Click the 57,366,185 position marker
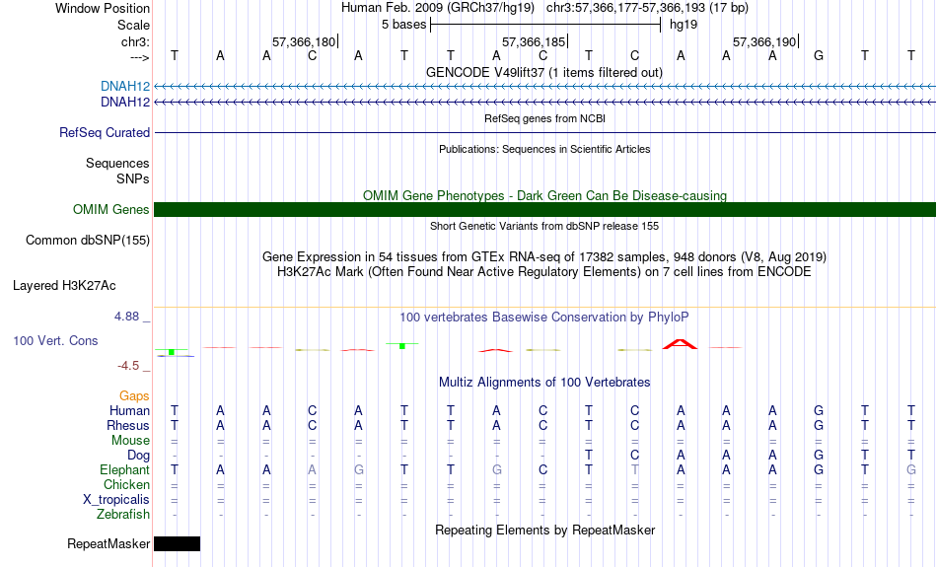937x567 pixels. coord(535,41)
